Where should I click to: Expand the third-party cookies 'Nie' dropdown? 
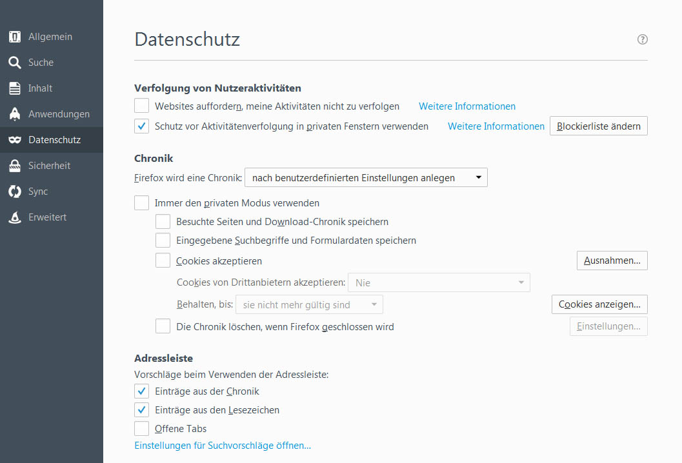tap(439, 282)
